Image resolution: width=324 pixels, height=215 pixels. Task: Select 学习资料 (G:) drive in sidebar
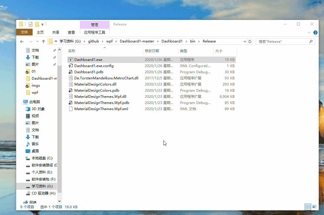click(42, 186)
